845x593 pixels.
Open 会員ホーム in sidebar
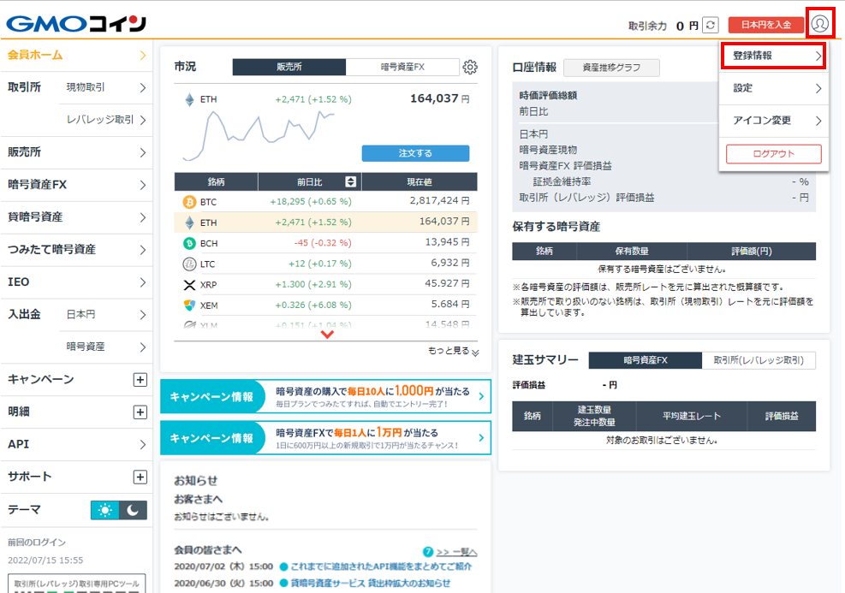pos(76,55)
